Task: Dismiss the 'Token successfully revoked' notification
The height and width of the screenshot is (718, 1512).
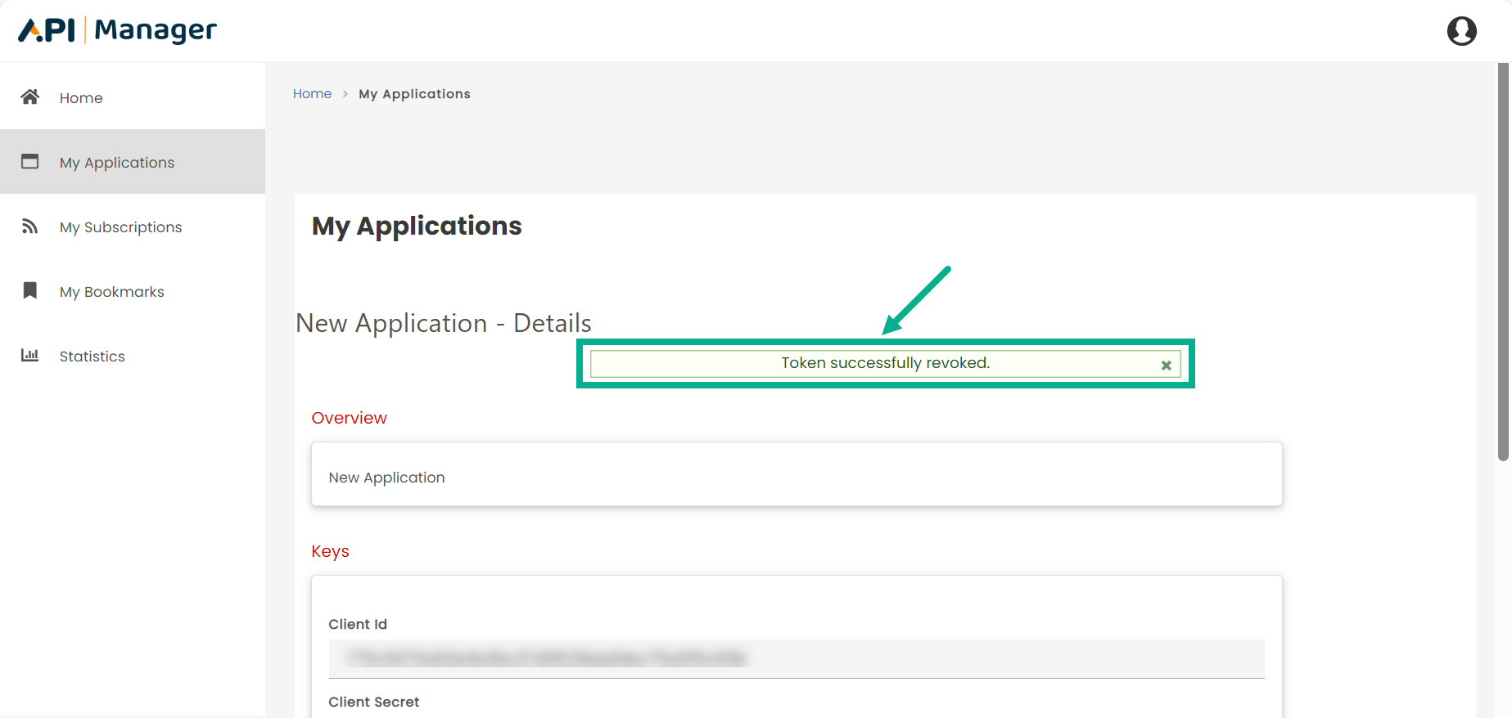Action: [x=1166, y=366]
